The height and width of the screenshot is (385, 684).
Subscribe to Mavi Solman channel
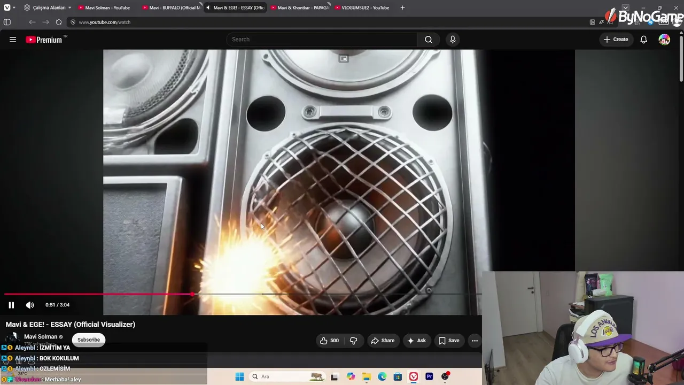[89, 340]
